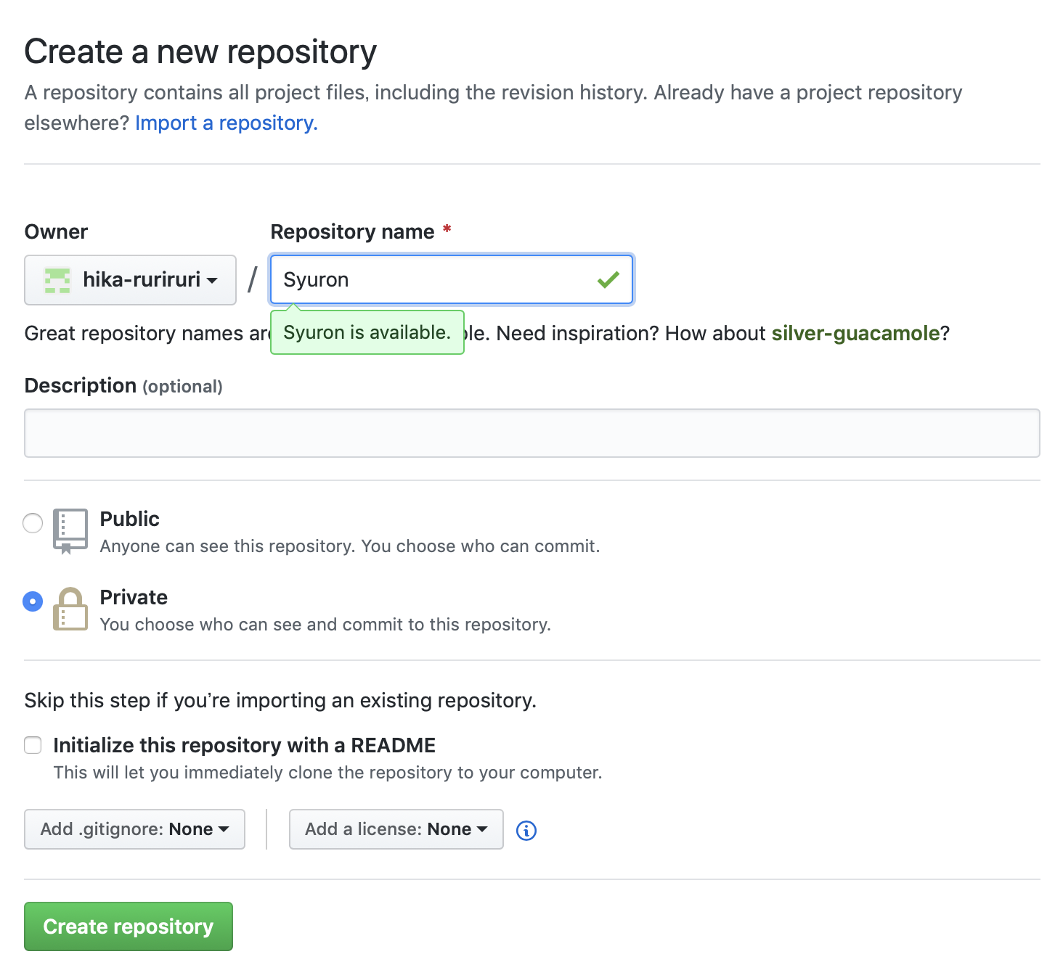Image resolution: width=1055 pixels, height=970 pixels.
Task: Open the Add .gitignore: None dropdown
Action: tap(134, 829)
